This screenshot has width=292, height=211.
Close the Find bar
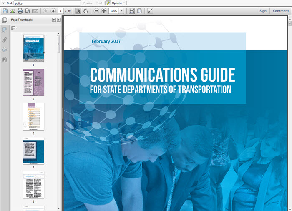click(x=3, y=3)
